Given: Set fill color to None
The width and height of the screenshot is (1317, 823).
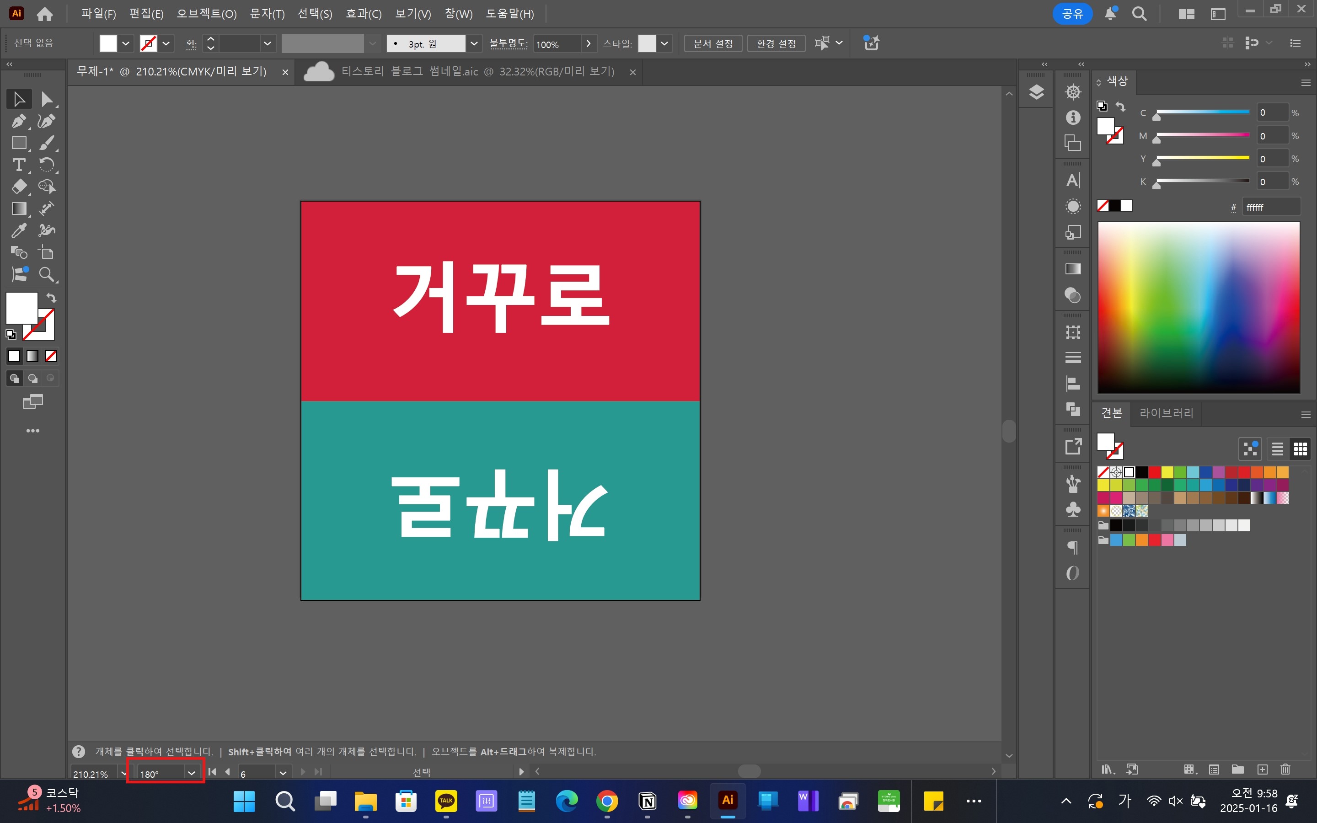Looking at the screenshot, I should point(51,356).
